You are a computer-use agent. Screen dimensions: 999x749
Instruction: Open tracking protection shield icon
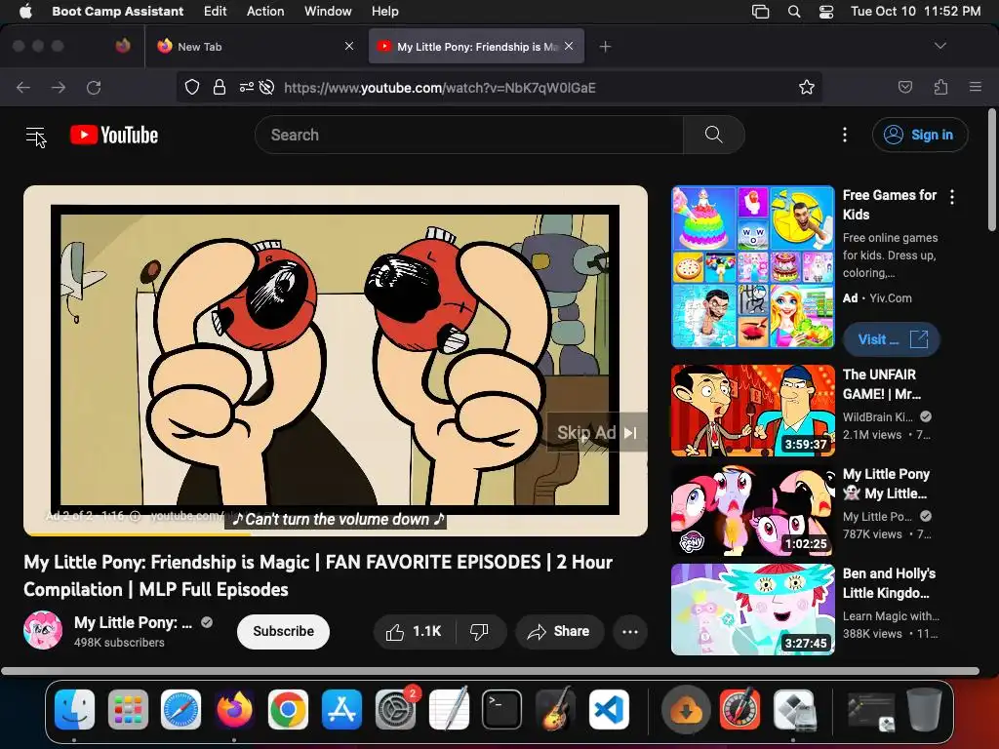[x=192, y=87]
